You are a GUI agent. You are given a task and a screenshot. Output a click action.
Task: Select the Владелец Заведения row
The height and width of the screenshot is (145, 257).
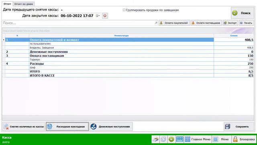[128, 48]
